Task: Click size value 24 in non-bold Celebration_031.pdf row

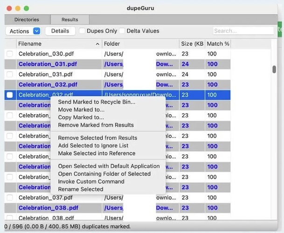Action: (185, 74)
